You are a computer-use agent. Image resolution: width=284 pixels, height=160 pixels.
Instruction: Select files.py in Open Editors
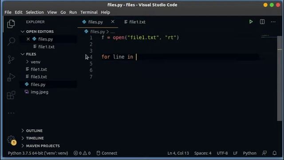click(45, 39)
